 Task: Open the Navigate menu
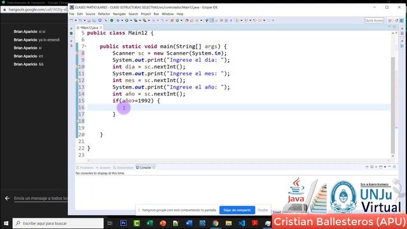pyautogui.click(x=120, y=14)
